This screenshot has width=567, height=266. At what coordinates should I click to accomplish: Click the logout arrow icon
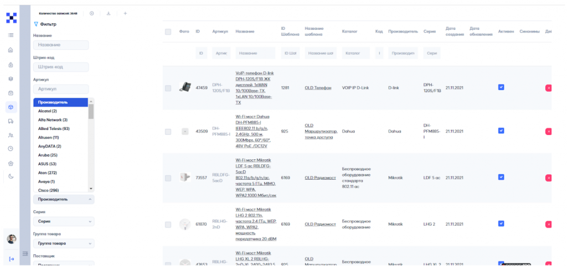point(11,259)
